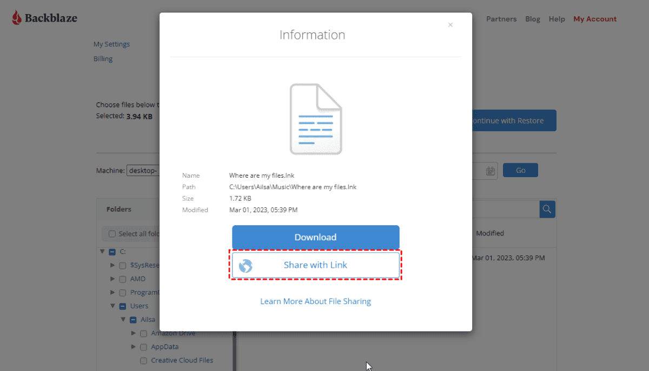Select the AMD folder name in tree
649x371 pixels.
138,279
